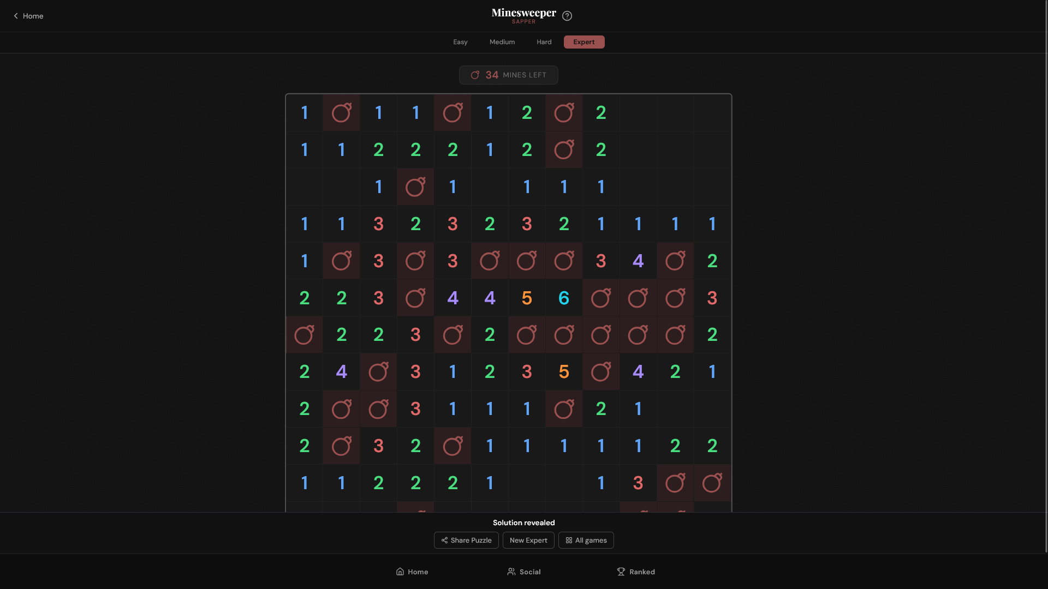Click the back chevron next to Home

coord(16,16)
